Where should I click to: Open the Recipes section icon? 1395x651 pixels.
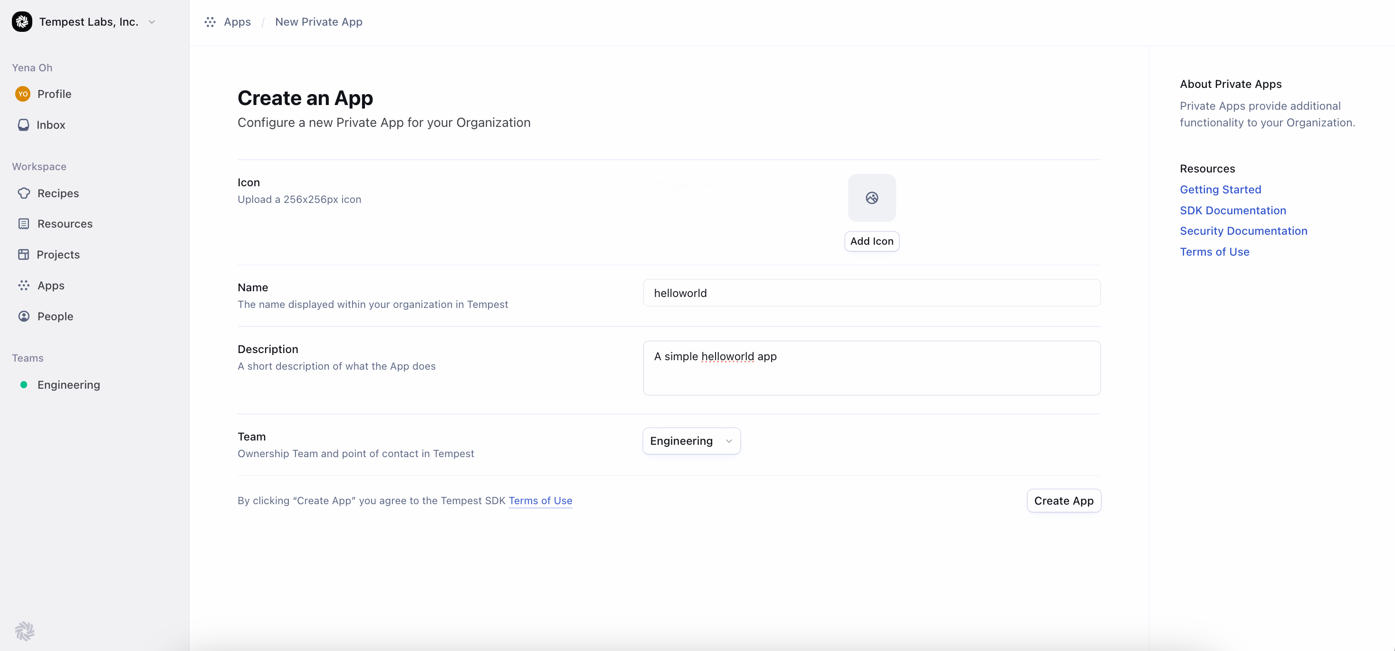23,193
